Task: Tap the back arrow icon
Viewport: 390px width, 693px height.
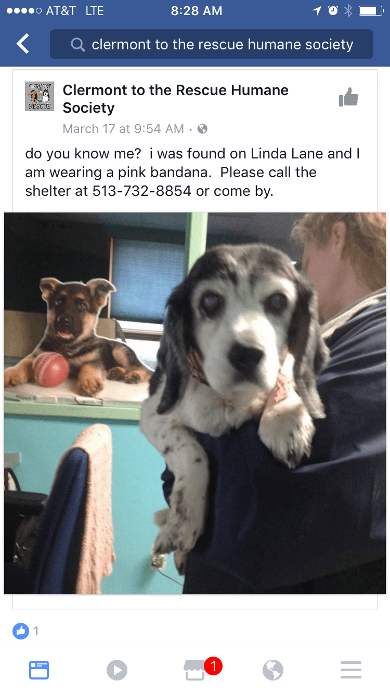Action: click(x=23, y=44)
